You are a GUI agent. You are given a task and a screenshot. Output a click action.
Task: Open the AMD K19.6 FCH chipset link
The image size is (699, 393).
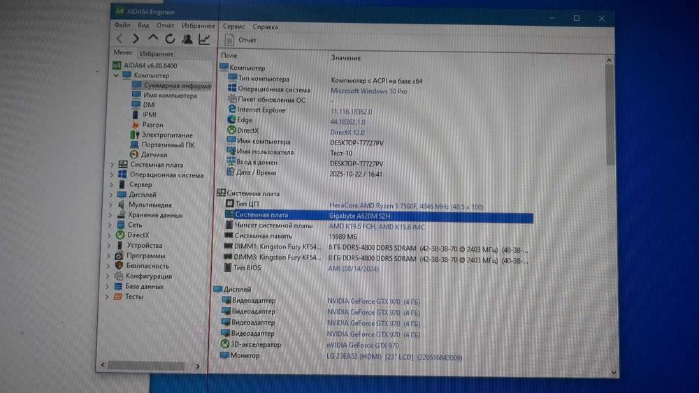click(376, 227)
